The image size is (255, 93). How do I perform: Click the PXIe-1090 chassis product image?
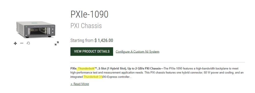tap(36, 30)
